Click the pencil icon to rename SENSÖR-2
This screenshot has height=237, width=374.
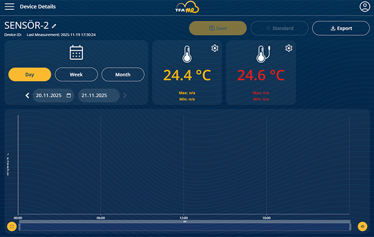pos(54,26)
